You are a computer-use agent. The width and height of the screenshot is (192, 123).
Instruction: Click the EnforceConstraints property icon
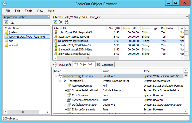click(69, 109)
